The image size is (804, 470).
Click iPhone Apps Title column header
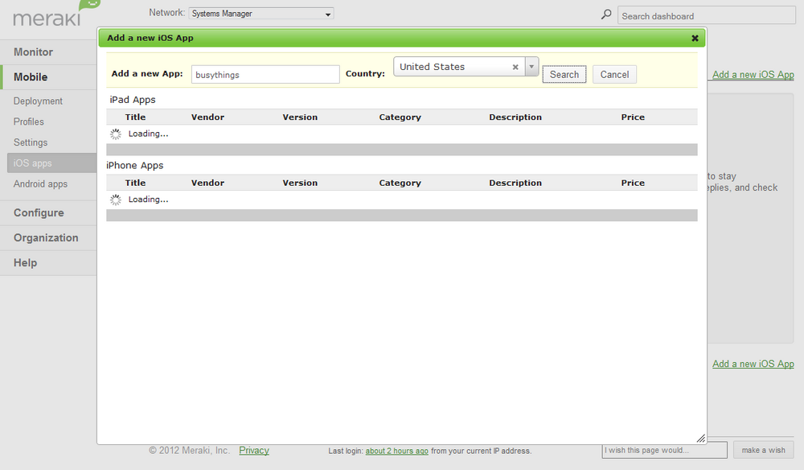point(135,183)
